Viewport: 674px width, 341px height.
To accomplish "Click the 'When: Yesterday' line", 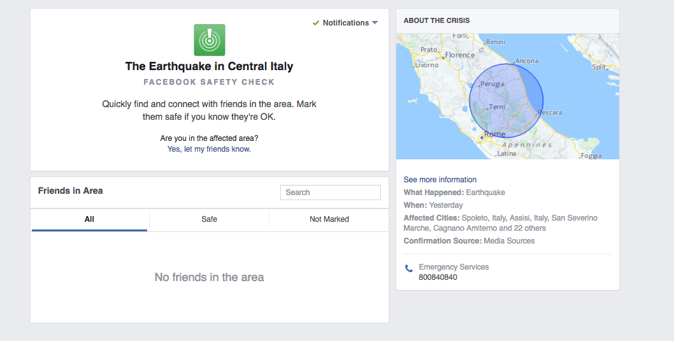I will 433,205.
